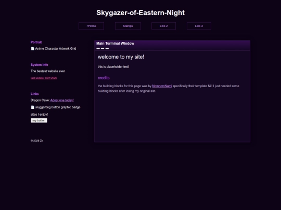The width and height of the screenshot is (281, 210).
Task: Click the Skygazer-of-Eastern-Night site title
Action: click(x=140, y=12)
